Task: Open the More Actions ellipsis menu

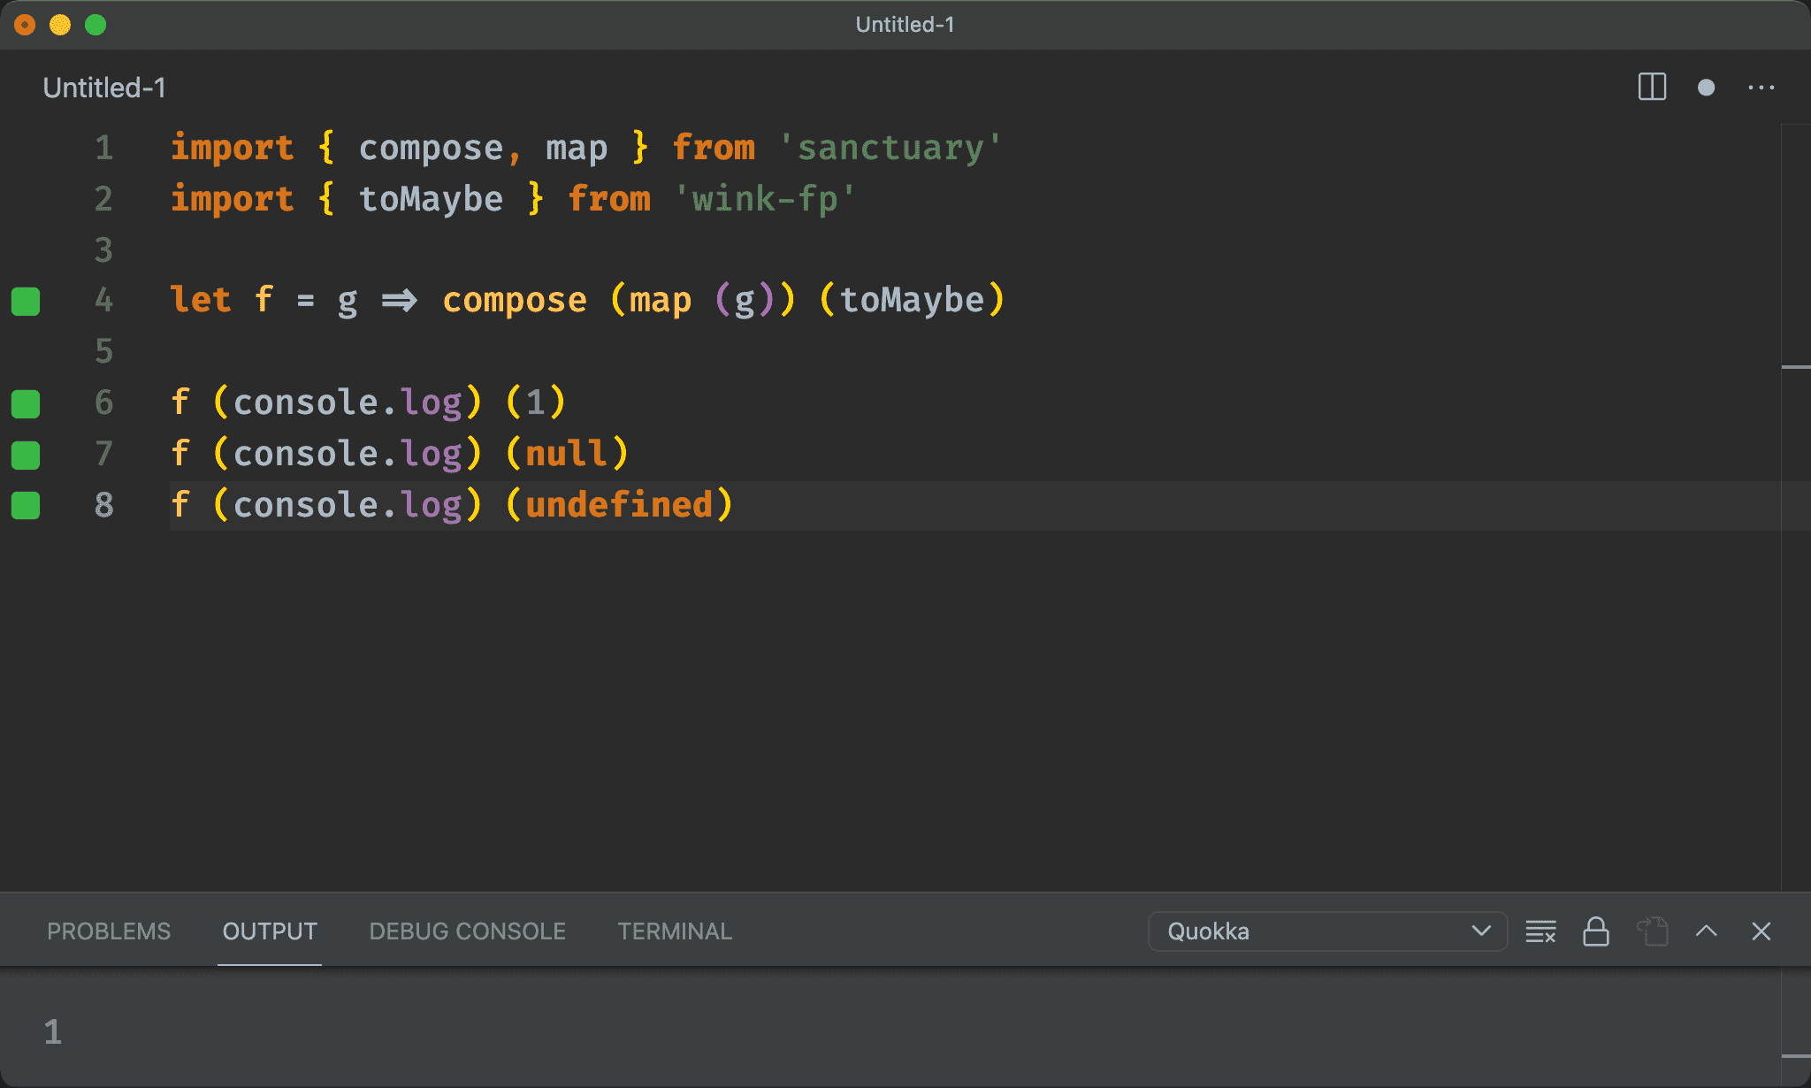Action: coord(1761,87)
